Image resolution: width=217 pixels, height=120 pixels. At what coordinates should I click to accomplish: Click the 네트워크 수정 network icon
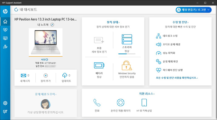click(x=158, y=36)
